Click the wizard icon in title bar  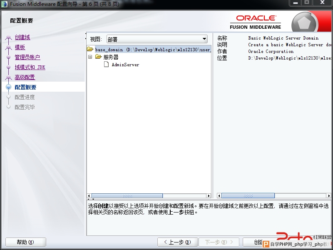4,4
